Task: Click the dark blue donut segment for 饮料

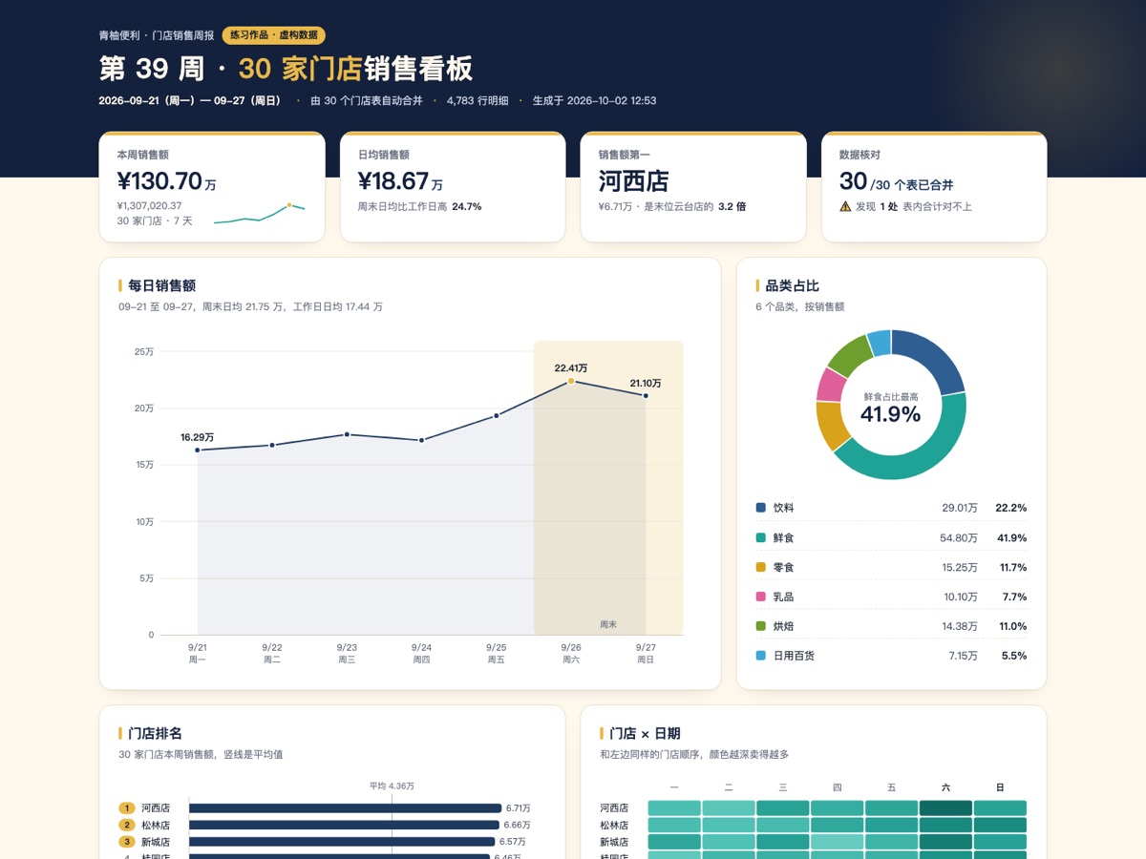Action: pyautogui.click(x=932, y=357)
